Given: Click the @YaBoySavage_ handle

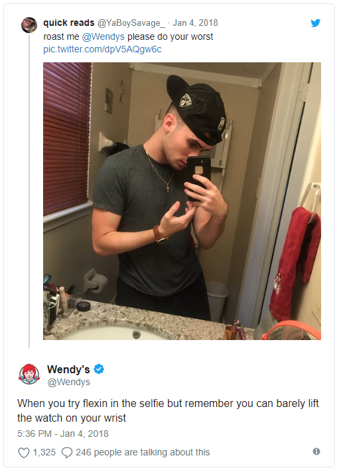Looking at the screenshot, I should pos(131,23).
